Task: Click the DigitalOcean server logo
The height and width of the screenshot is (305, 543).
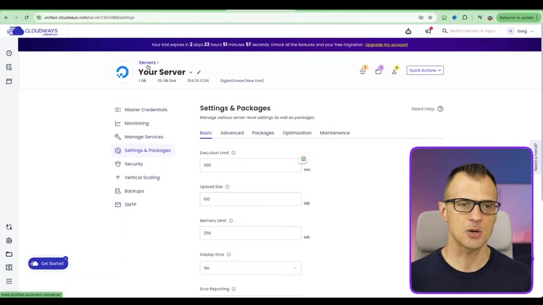Action: coord(122,72)
